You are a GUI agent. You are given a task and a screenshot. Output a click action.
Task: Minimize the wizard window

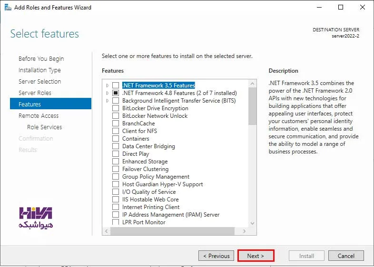tap(319, 8)
